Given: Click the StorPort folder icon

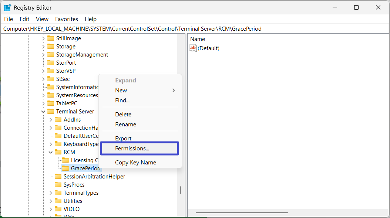Looking at the screenshot, I should click(51, 63).
